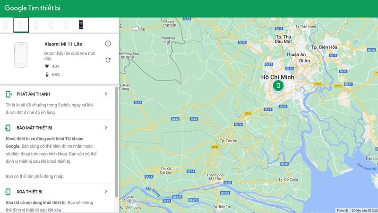Switch to the dark phone device tab
Image resolution: width=378 pixels, height=213 pixels.
point(81,25)
